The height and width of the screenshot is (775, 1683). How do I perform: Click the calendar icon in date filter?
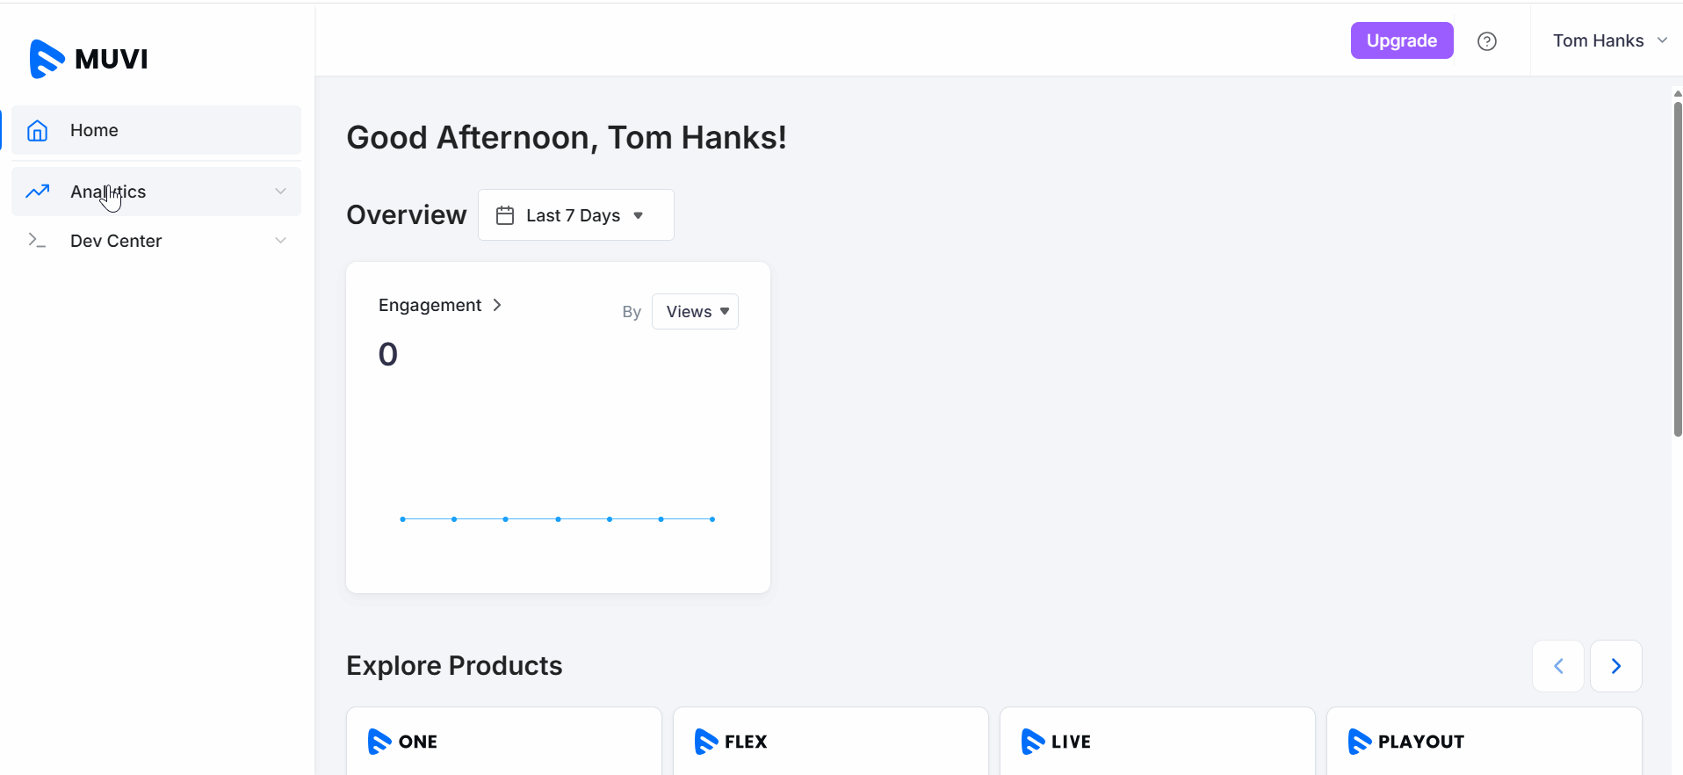click(x=505, y=215)
